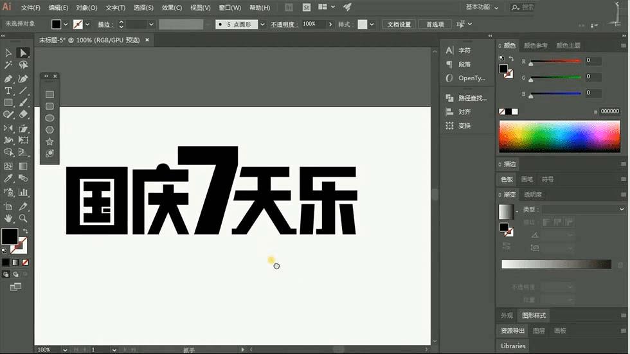630x354 pixels.
Task: Reset default fill and stroke in toolbar
Action: 4,251
